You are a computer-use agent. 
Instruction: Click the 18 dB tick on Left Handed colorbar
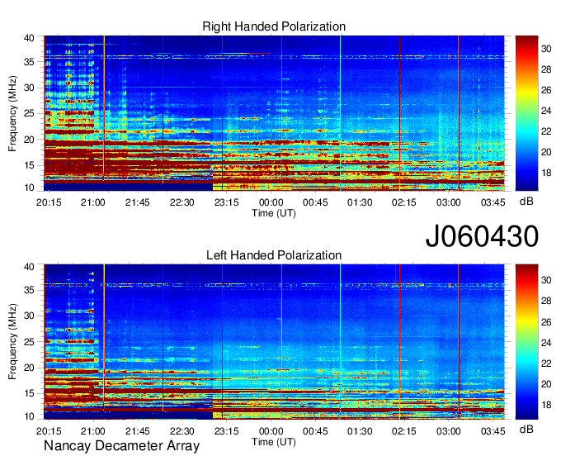[546, 405]
